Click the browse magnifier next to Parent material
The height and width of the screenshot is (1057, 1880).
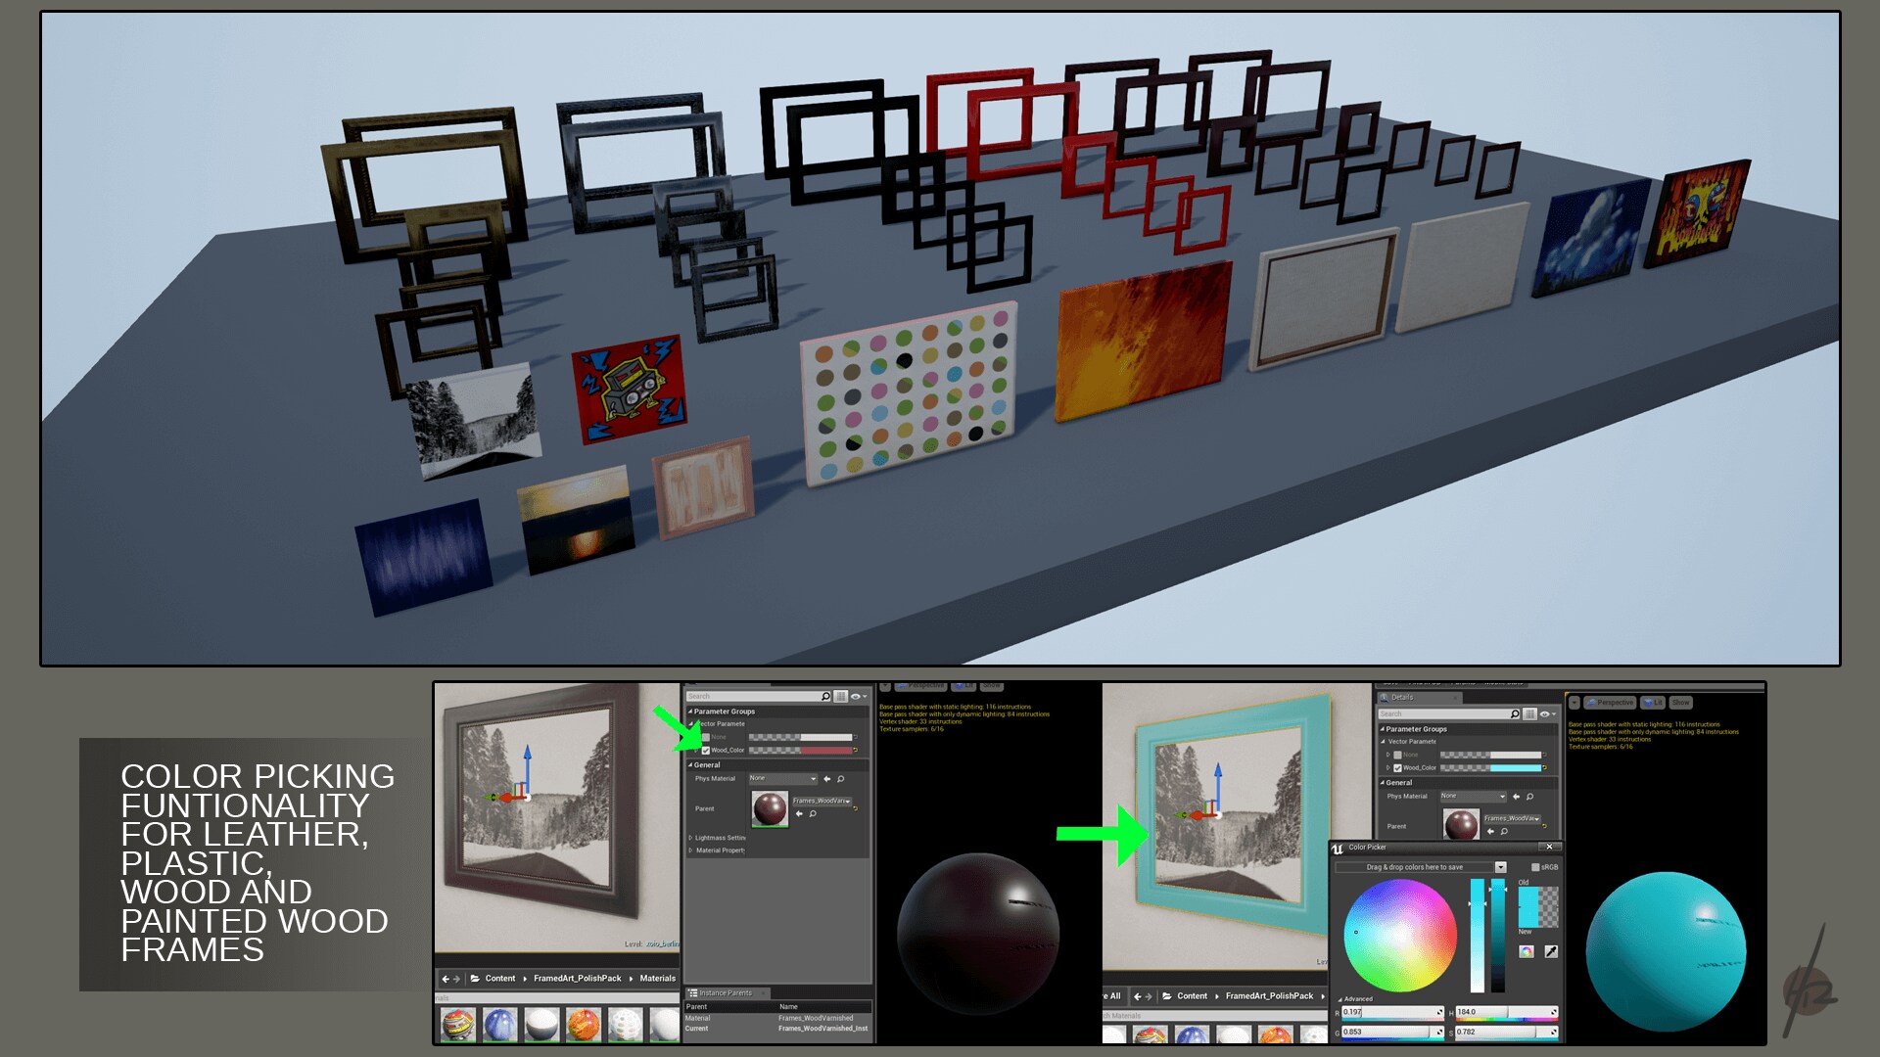coord(813,814)
